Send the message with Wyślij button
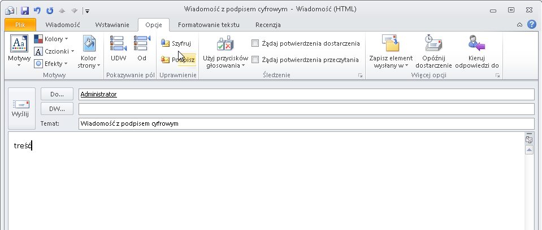 [x=21, y=108]
